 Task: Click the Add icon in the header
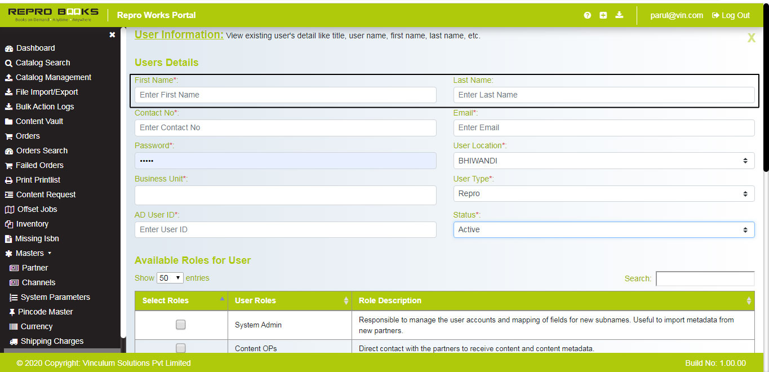(603, 15)
